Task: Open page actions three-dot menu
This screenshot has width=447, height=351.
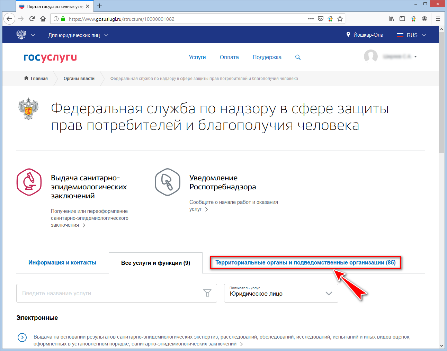Action: point(311,19)
